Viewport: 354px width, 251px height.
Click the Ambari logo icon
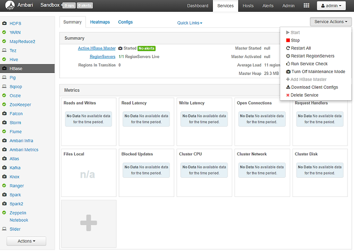[x=10, y=5]
